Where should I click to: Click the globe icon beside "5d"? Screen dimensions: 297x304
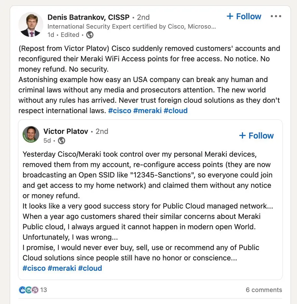tap(62, 141)
